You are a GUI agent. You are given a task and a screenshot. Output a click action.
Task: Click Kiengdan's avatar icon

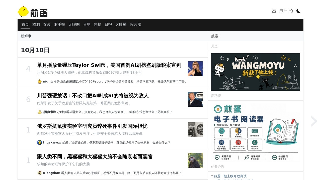(x=40, y=173)
